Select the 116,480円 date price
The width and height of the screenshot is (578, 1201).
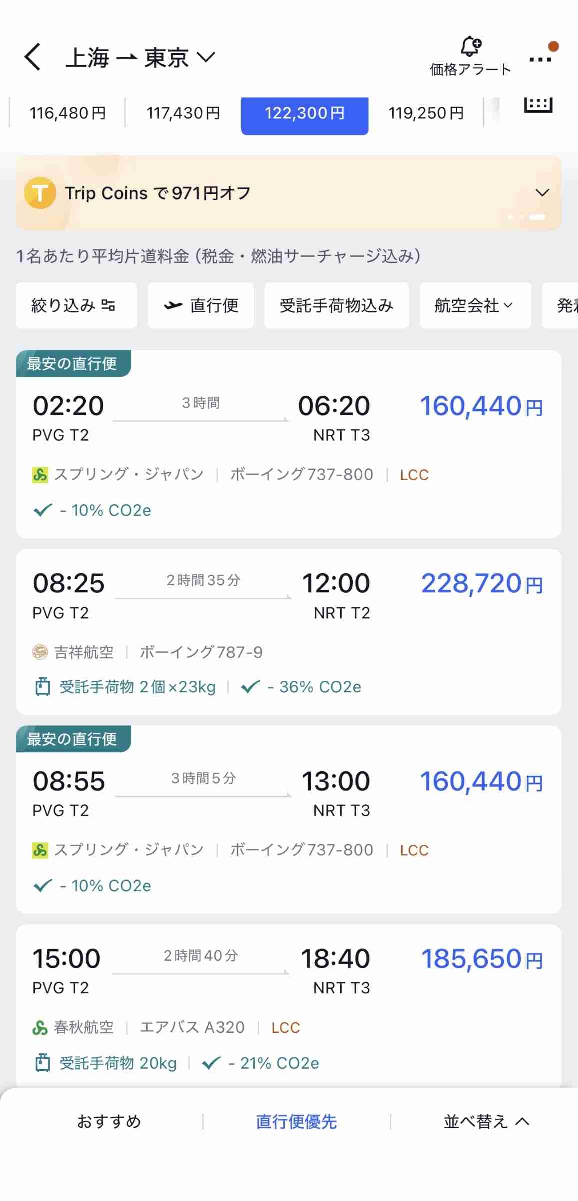click(x=68, y=113)
